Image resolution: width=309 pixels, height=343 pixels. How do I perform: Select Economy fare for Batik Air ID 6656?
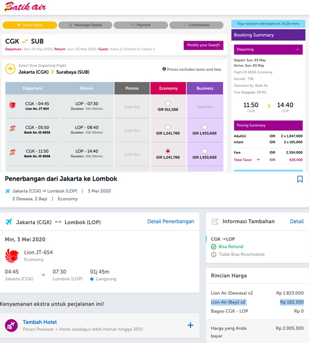168,127
